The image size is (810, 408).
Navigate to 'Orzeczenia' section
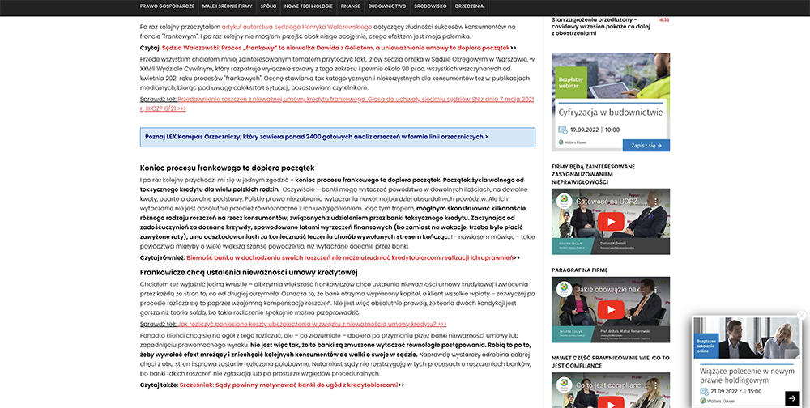[x=469, y=6]
